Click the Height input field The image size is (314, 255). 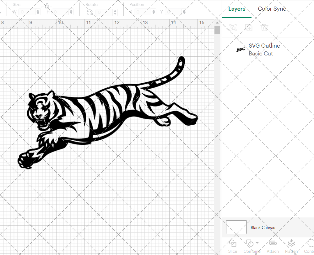pos(60,12)
